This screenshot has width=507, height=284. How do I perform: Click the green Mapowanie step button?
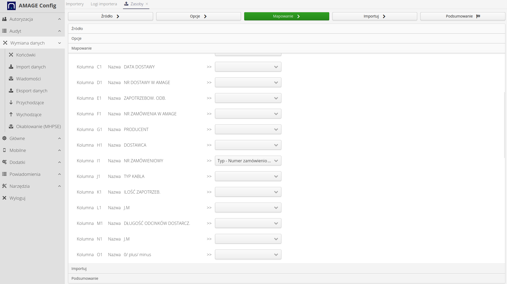[x=286, y=16]
